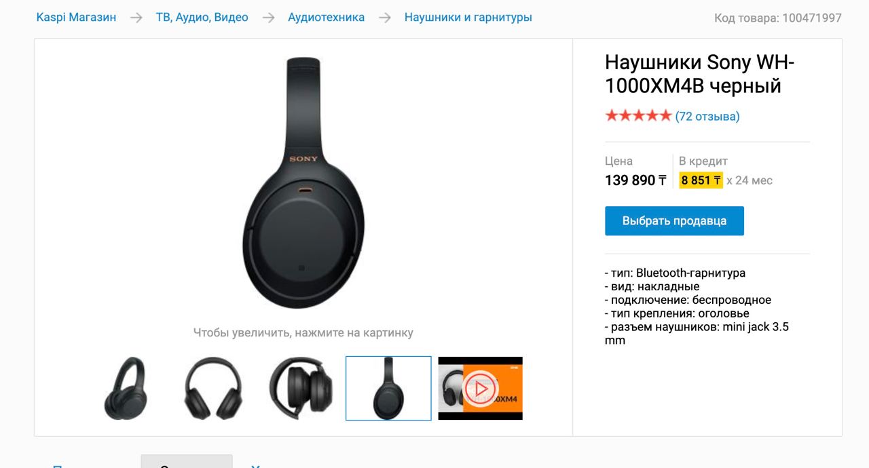
Task: Play the WH-1000XM4 video thumbnail
Action: pos(480,389)
